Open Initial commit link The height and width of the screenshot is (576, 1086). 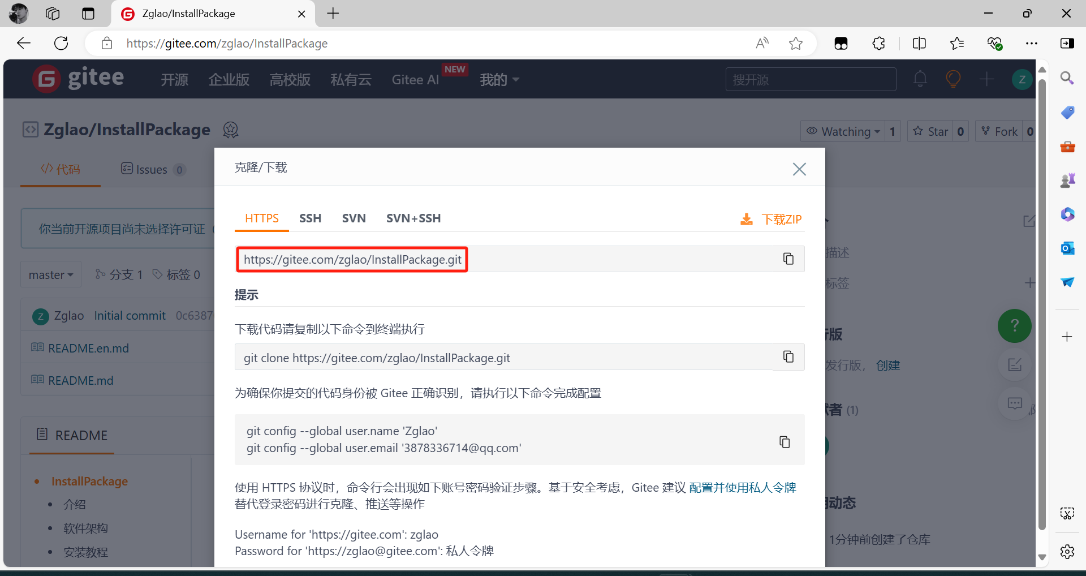click(x=130, y=316)
